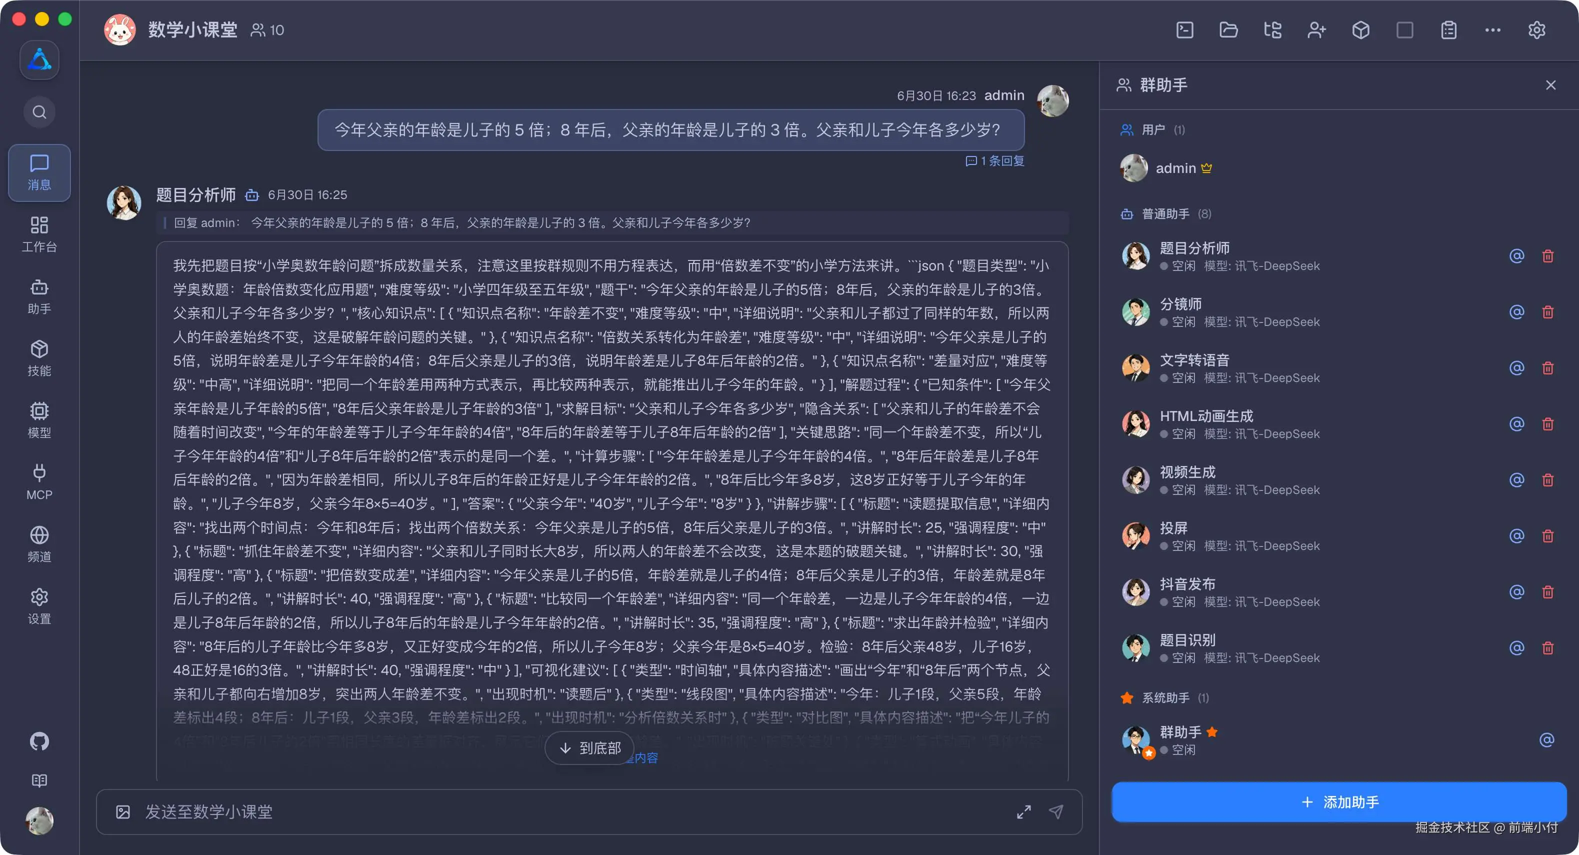Click the 添加助手 button
1579x855 pixels.
click(1338, 801)
